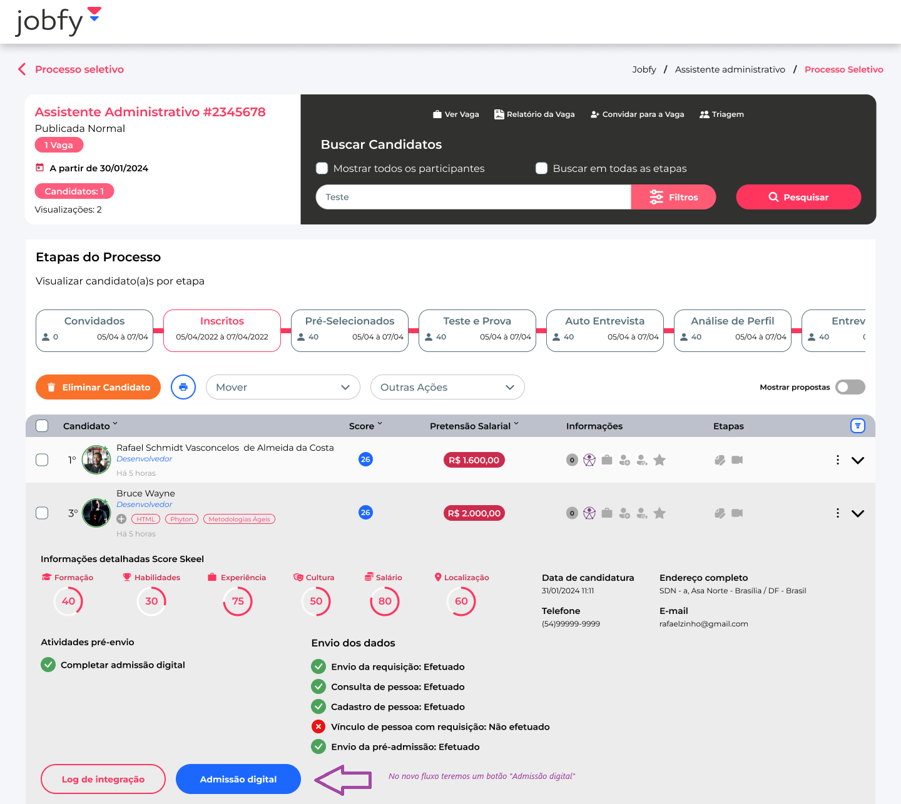Click the video camera icon for Rafael Schmidt

tap(737, 460)
